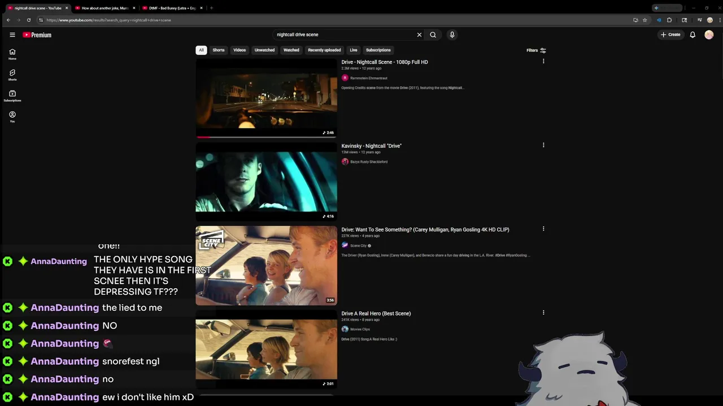Screen dimensions: 723x406
Task: Click the browser back arrow
Action: point(8,20)
